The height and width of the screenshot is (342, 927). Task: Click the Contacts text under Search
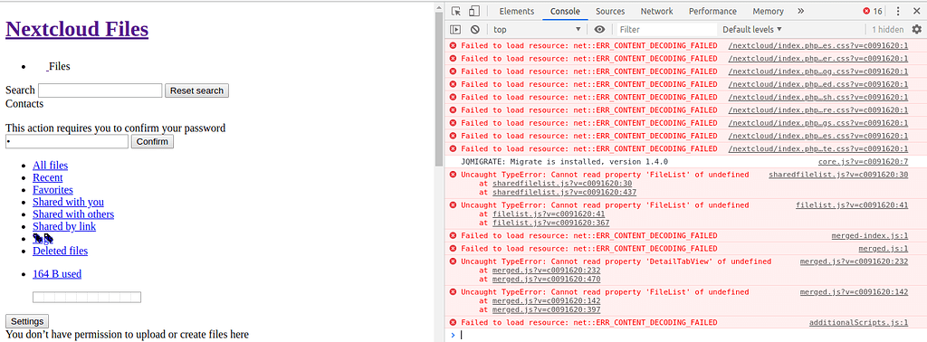(x=24, y=104)
